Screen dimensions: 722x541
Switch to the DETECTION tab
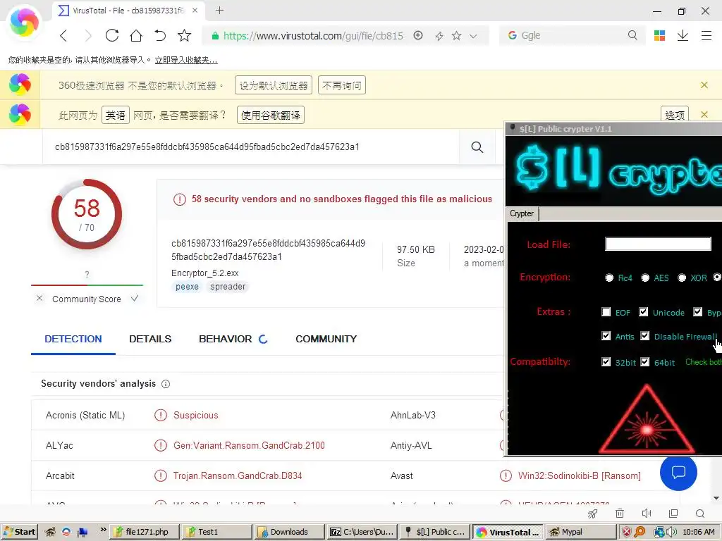[x=73, y=339]
